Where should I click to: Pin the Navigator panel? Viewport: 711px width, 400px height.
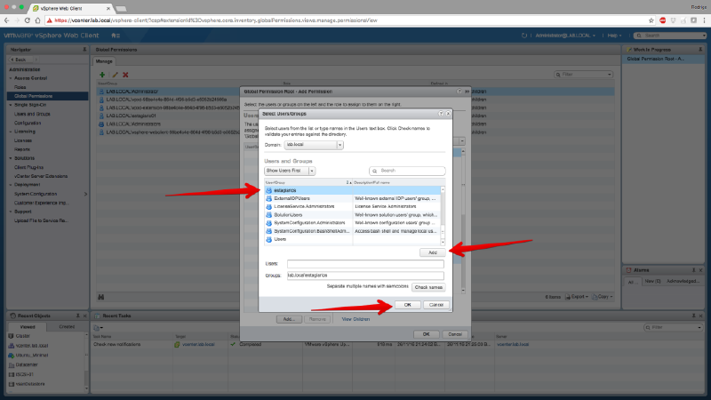(x=84, y=50)
